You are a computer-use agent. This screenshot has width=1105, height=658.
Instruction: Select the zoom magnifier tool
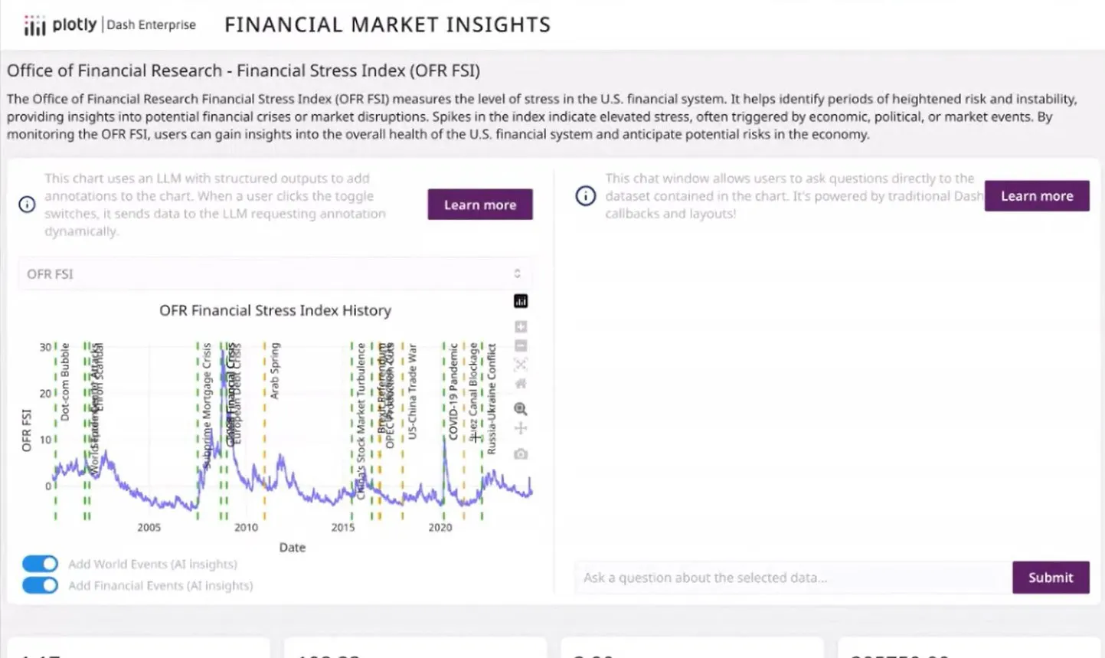(x=521, y=409)
